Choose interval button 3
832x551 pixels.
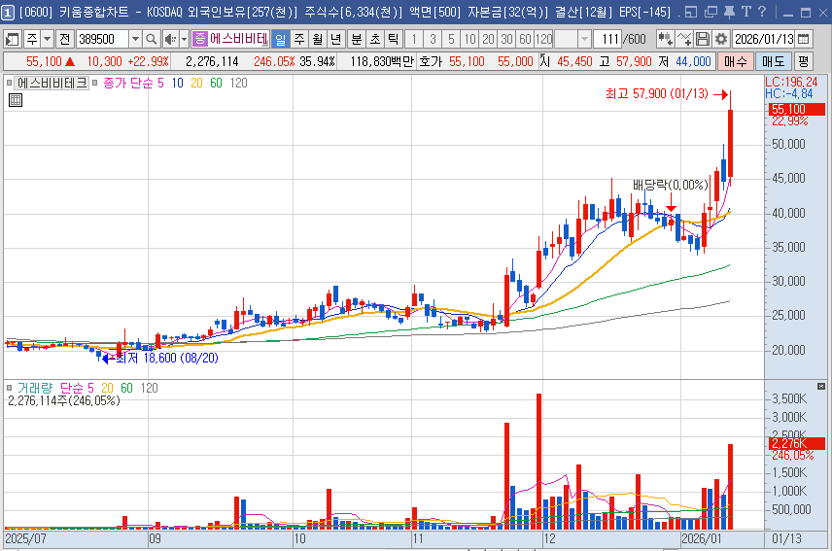coord(433,39)
